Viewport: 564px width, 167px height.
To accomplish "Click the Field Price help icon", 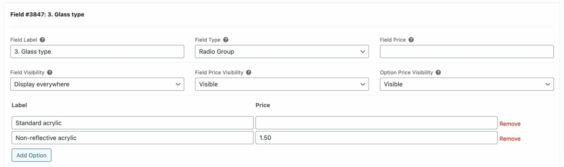I will [411, 40].
